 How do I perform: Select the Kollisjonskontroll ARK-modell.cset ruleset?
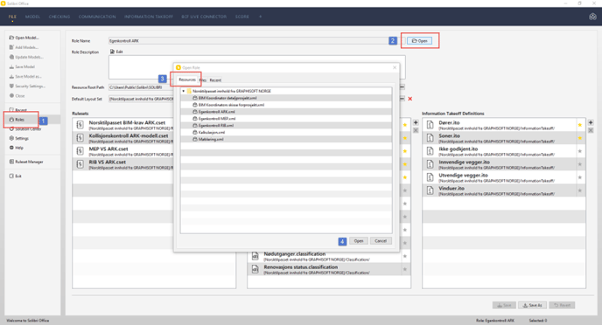point(122,138)
